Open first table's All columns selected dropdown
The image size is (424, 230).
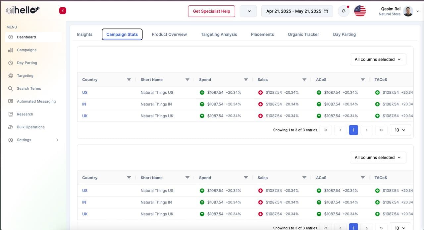pos(378,60)
